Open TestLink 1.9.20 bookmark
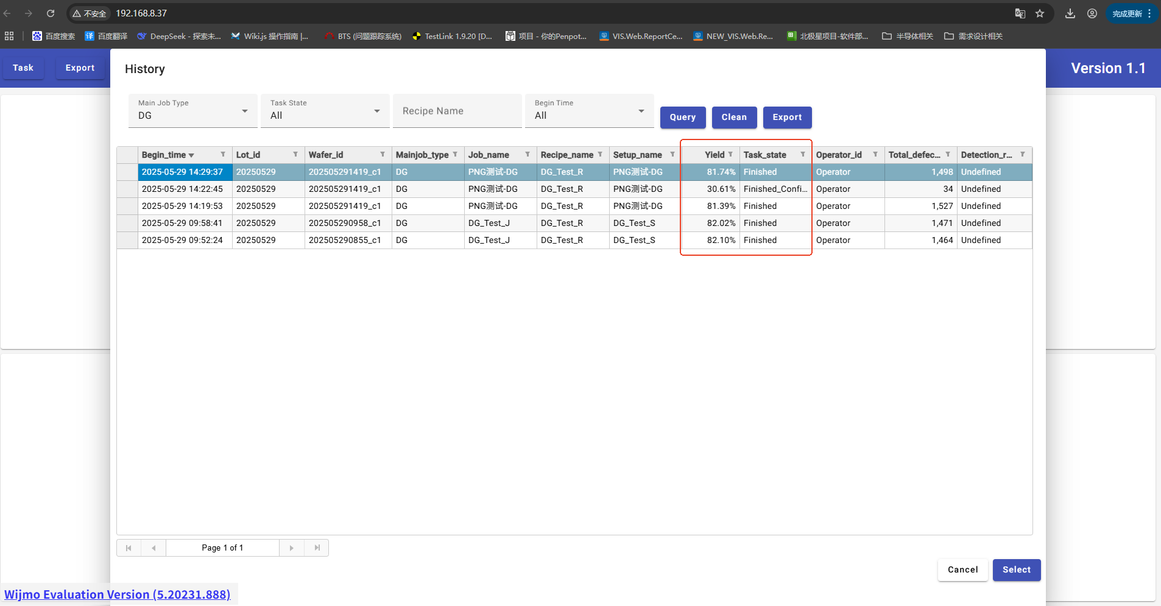 coord(452,37)
